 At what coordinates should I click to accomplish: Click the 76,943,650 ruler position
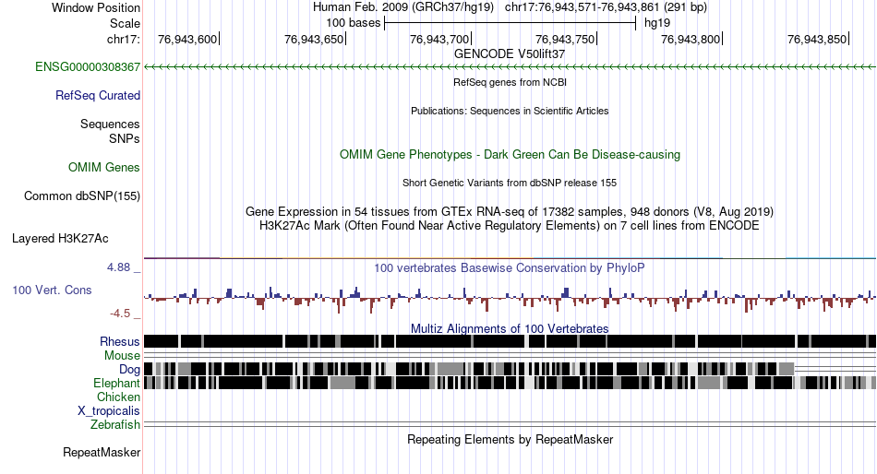(x=314, y=39)
